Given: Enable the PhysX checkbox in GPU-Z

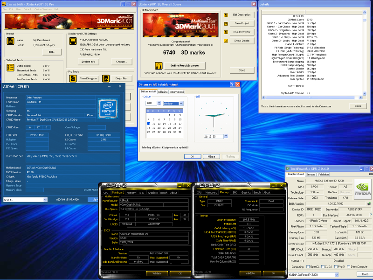Looking at the screenshot, I should click(336, 266).
